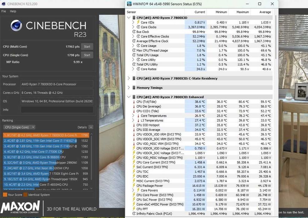Click the Total CPU Usage icon
The width and height of the screenshot is (308, 218).
coord(134,55)
